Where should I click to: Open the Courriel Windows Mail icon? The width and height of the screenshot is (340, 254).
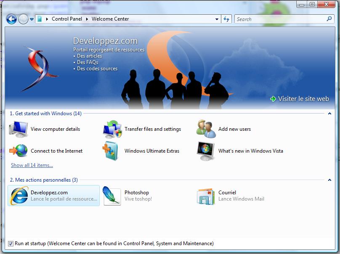coord(206,196)
